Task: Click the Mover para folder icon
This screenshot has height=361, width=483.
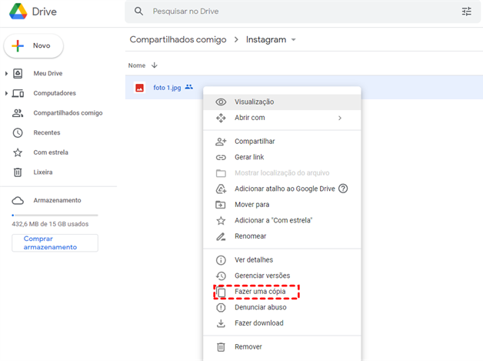Action: click(221, 205)
